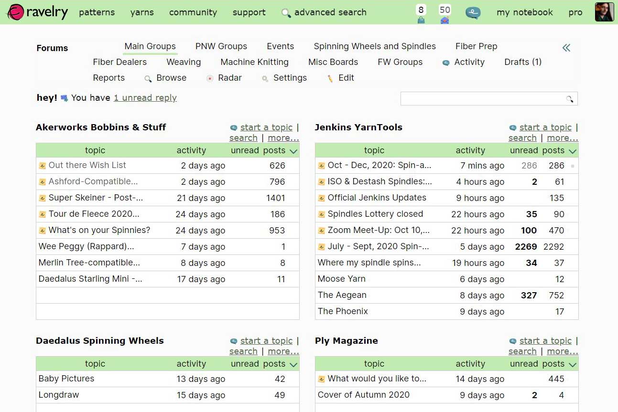The width and height of the screenshot is (618, 412).
Task: Open the shopping bag notifications icon
Action: [421, 20]
